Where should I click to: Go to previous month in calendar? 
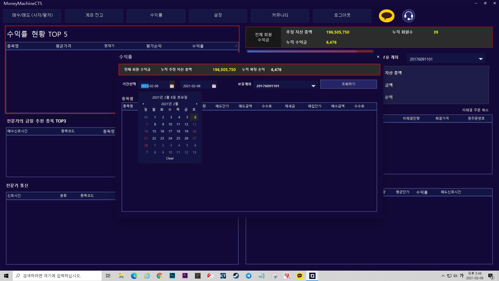[x=143, y=104]
